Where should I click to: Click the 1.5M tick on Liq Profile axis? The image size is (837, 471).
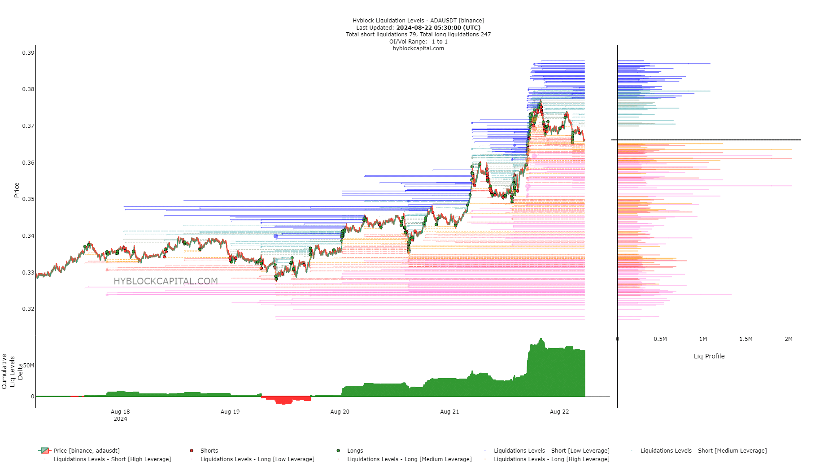pos(746,339)
